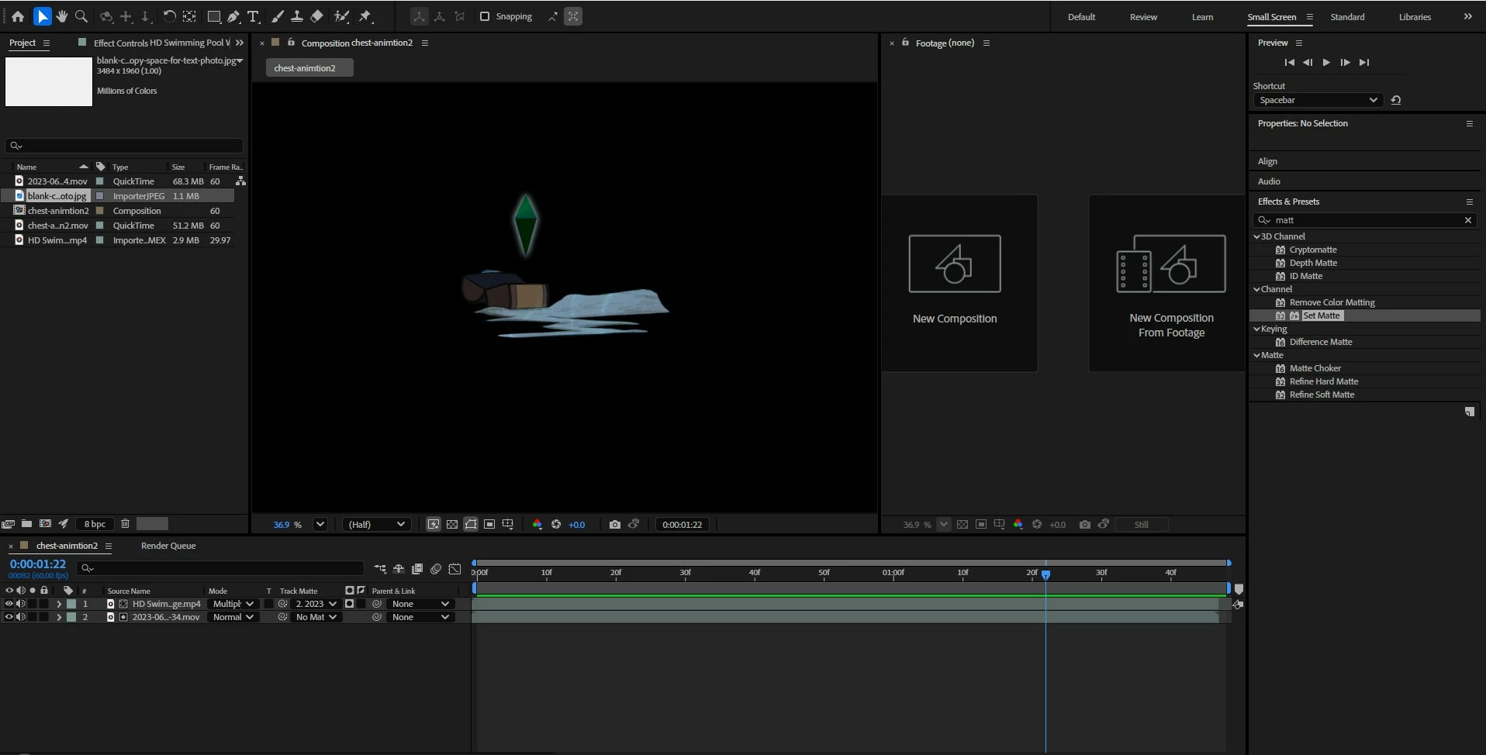
Task: Switch to the Libraries workspace
Action: point(1415,17)
